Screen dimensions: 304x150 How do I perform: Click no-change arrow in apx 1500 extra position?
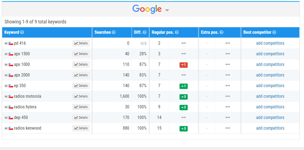pyautogui.click(x=228, y=54)
